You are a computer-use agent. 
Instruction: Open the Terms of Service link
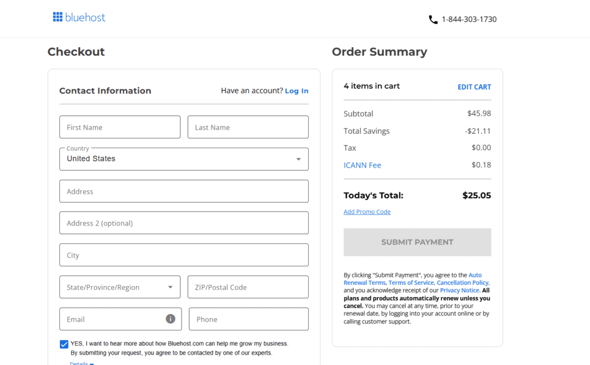[x=411, y=283]
